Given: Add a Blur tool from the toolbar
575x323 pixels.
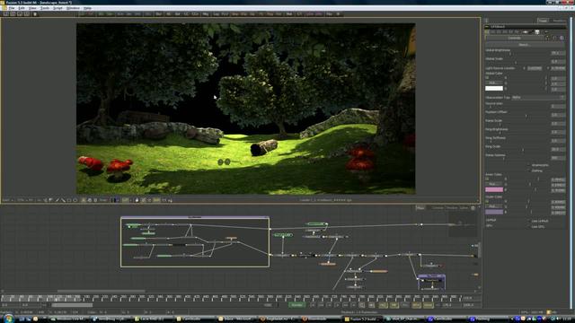Looking at the screenshot, I should tap(159, 14).
